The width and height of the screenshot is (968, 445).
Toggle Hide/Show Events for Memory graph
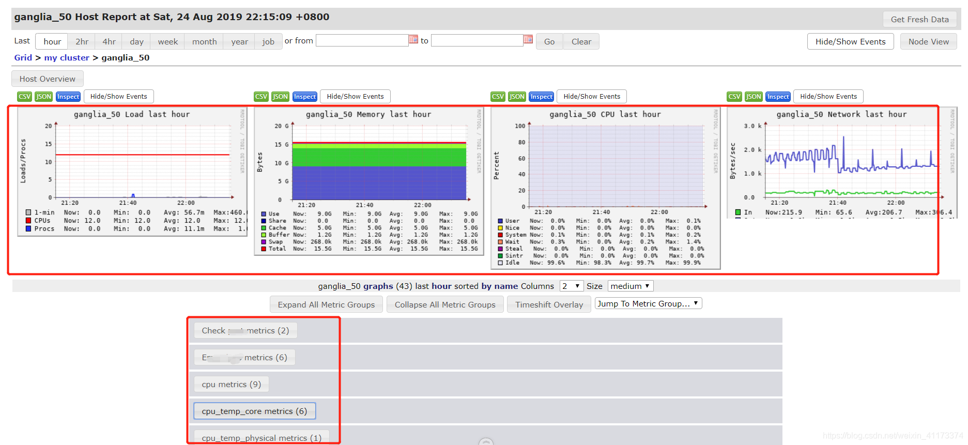coord(356,96)
